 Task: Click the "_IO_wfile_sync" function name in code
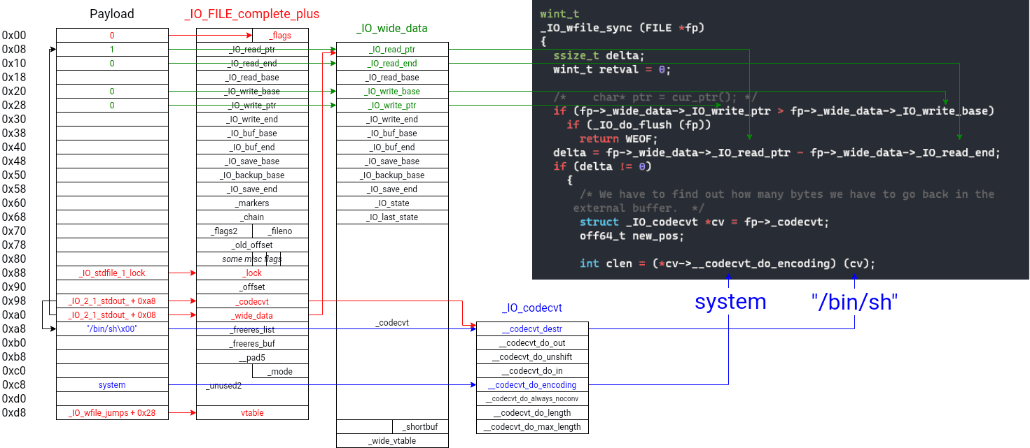[x=584, y=28]
